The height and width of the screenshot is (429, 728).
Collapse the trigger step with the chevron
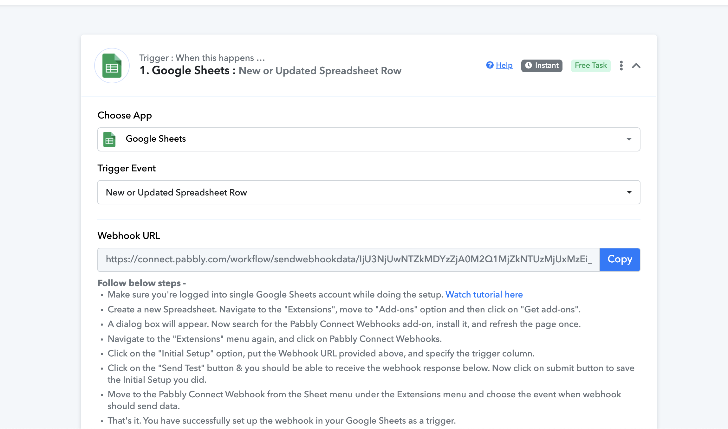pos(636,66)
